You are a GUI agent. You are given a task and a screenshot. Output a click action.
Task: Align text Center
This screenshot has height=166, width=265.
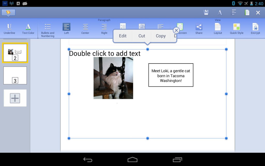point(85,29)
